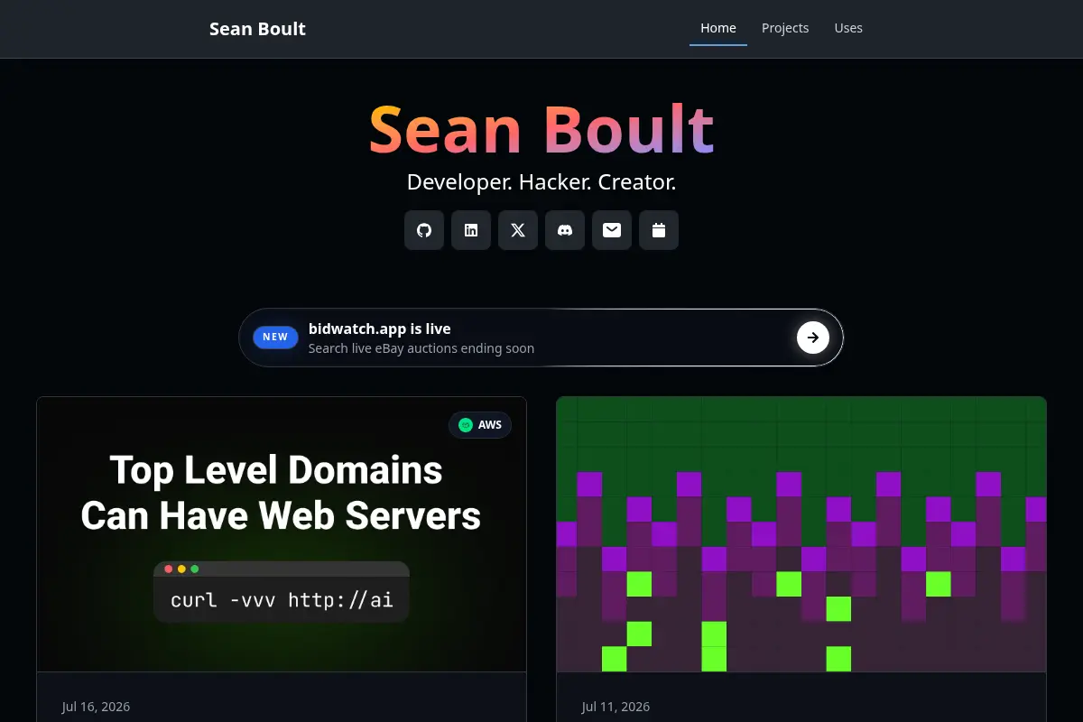Click the Jul 11, 2026 post date

(x=616, y=707)
